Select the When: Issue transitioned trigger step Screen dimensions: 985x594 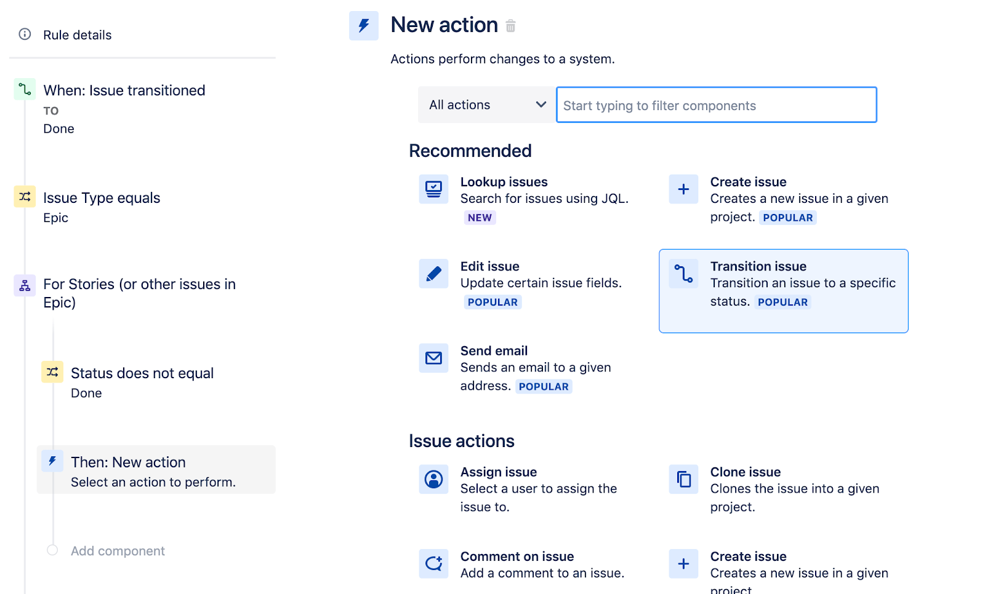click(x=124, y=90)
